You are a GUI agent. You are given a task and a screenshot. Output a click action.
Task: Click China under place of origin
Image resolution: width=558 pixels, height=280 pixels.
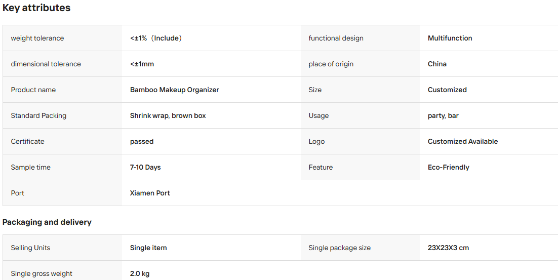coord(437,64)
